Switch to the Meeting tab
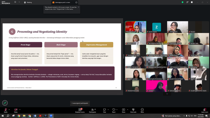 pos(28,2)
